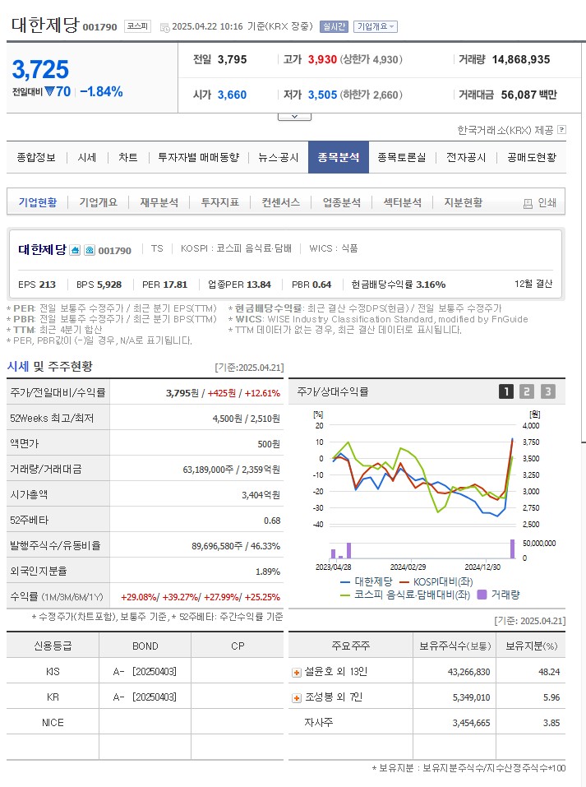Click the 1M return +29.08%
Image resolution: width=586 pixels, height=787 pixels.
(139, 597)
